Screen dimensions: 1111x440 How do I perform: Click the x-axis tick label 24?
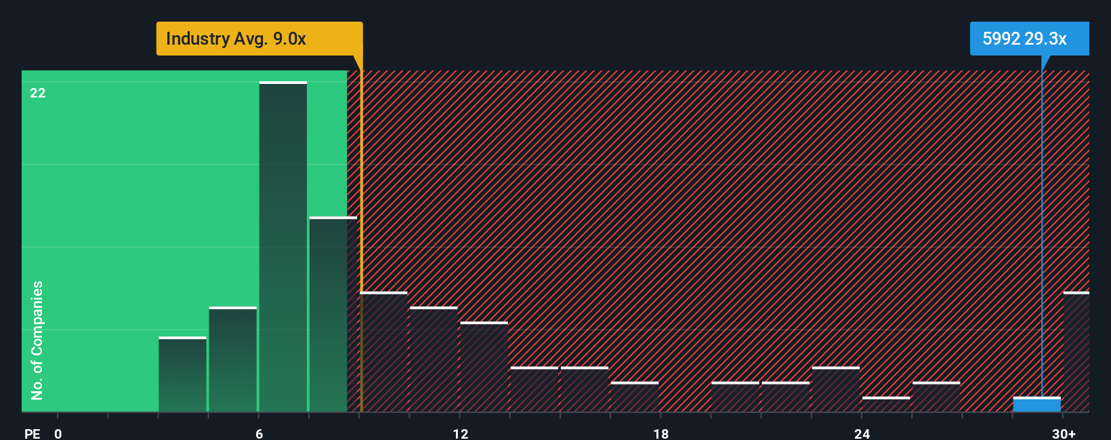pyautogui.click(x=862, y=433)
